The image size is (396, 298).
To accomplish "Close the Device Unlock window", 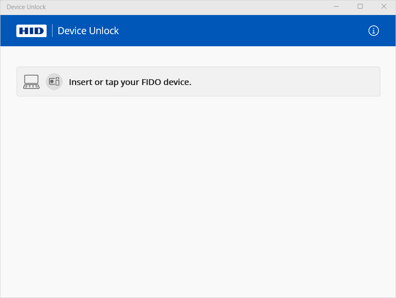I will pos(384,7).
